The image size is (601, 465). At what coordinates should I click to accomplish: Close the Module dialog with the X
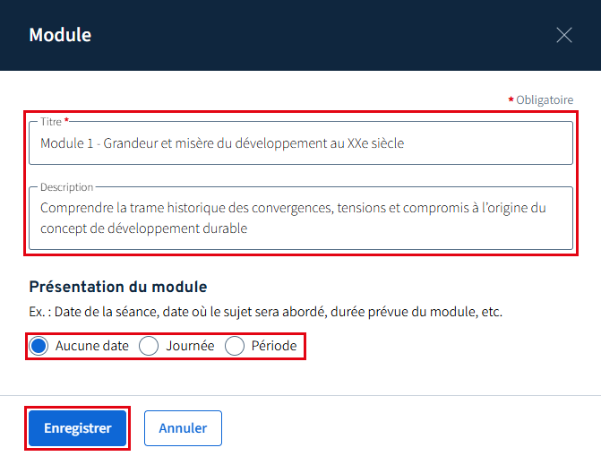(564, 35)
